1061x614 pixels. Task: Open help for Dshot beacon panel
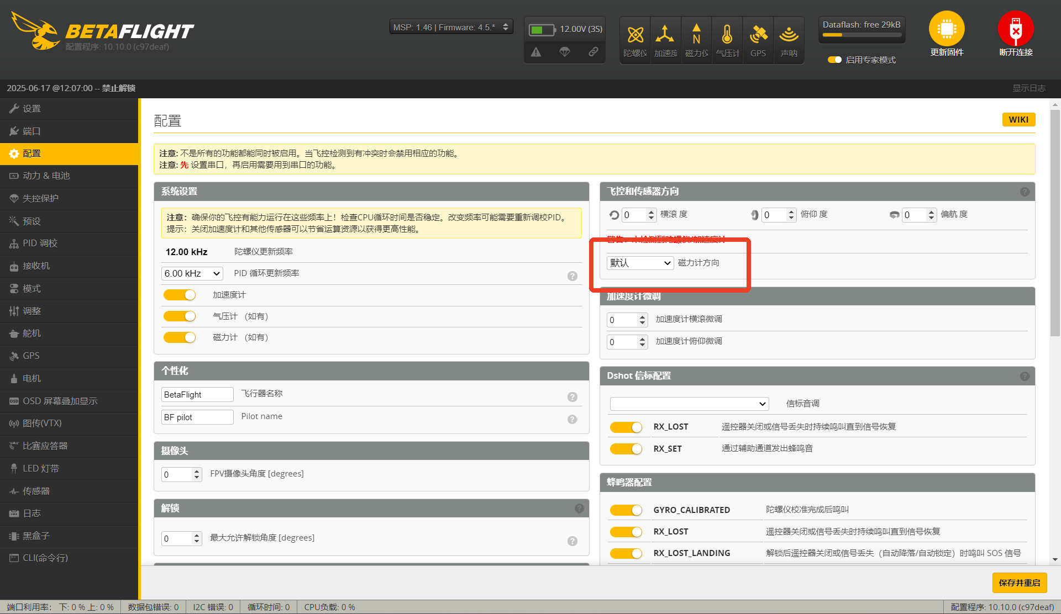[1025, 376]
